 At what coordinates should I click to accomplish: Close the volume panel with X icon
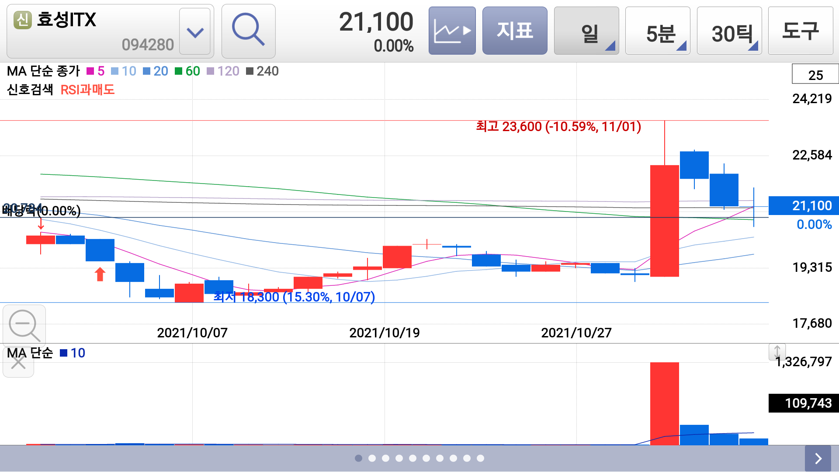18,362
